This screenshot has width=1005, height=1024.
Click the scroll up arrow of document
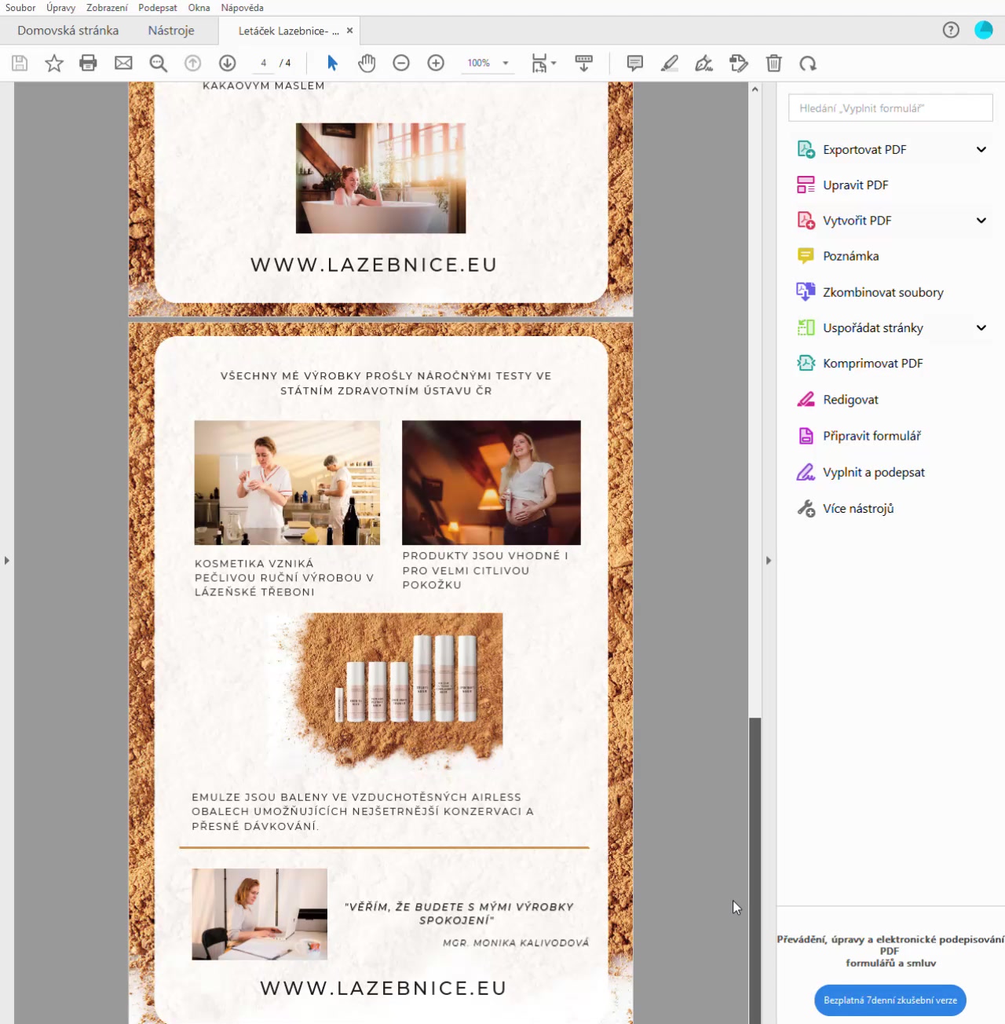755,90
